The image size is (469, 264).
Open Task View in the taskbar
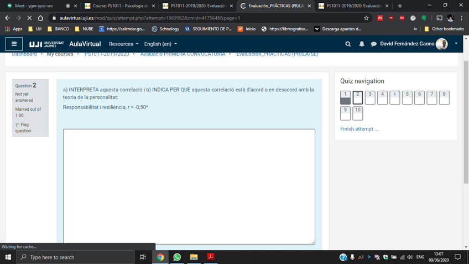[143, 257]
